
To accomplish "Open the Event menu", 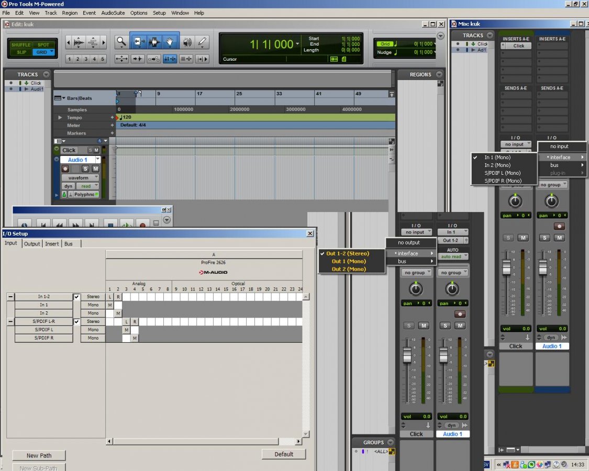I will click(x=89, y=13).
